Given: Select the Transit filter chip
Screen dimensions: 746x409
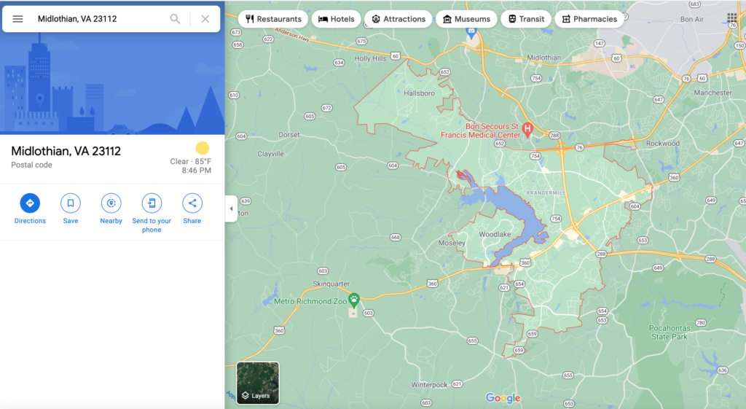Looking at the screenshot, I should click(526, 19).
